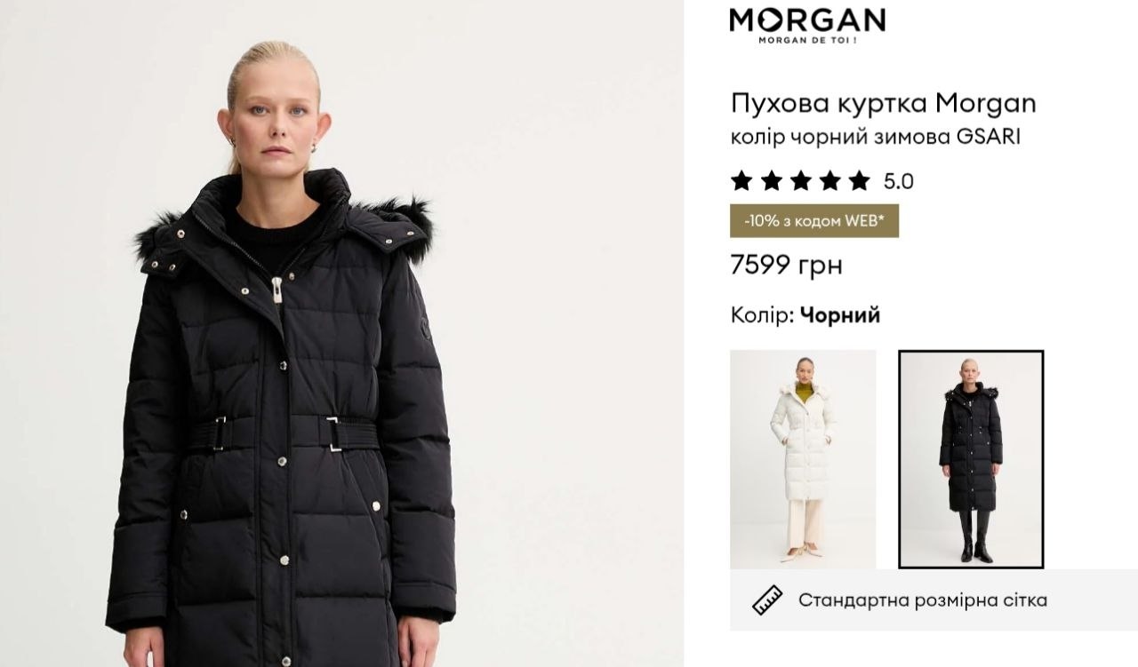Click the колір чорний зимова GSARI subtitle

coord(875,138)
